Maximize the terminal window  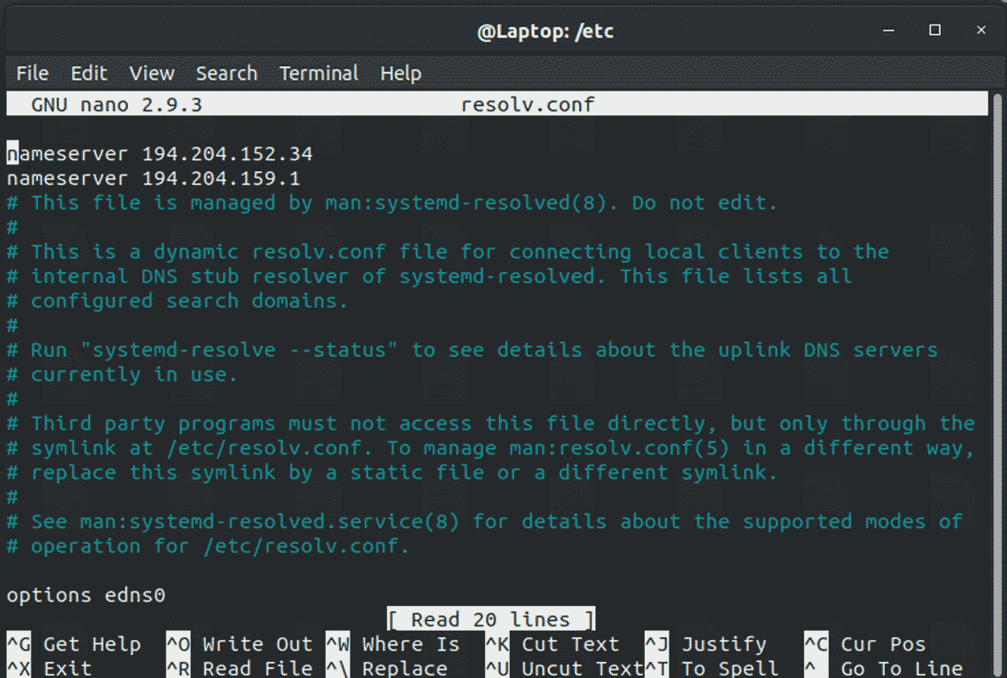[x=935, y=31]
